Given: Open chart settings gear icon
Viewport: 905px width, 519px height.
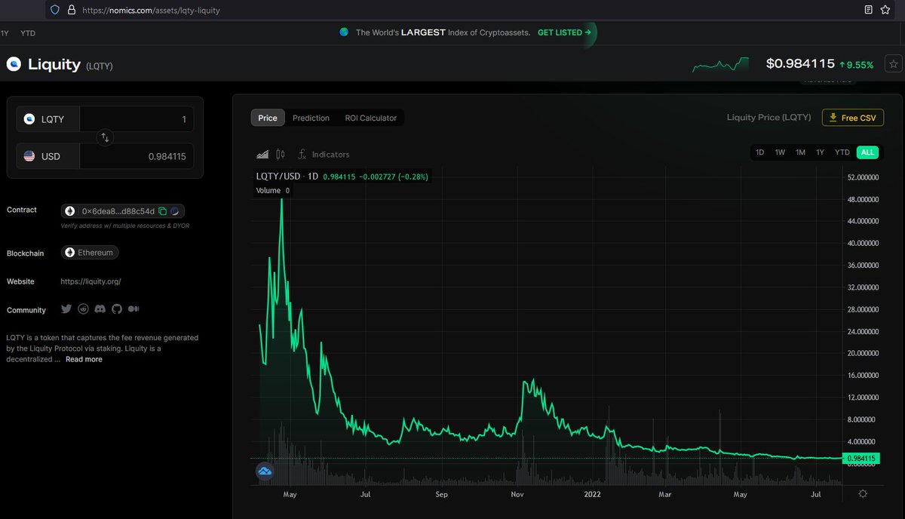Looking at the screenshot, I should [863, 493].
